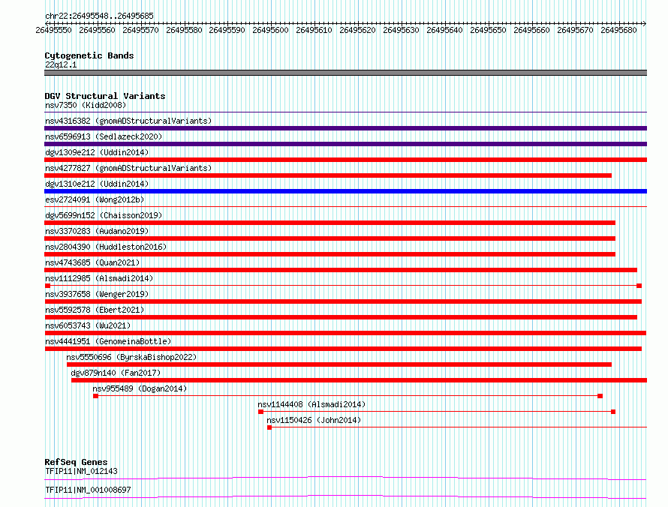Click variant label nsv5592578 (Ebert2021)

pos(95,310)
